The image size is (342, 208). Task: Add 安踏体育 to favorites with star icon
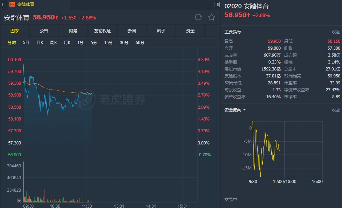point(212,17)
